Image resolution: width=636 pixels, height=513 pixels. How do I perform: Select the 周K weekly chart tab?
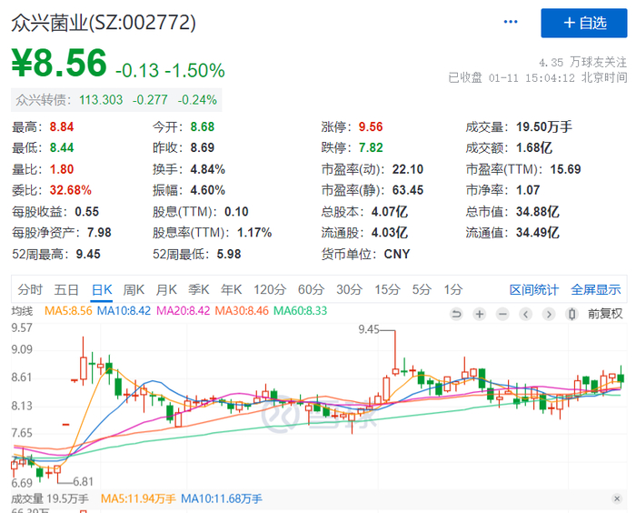(x=134, y=290)
